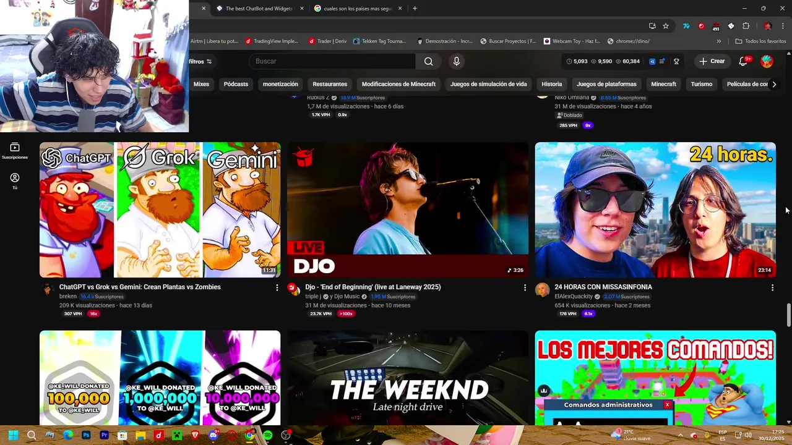This screenshot has height=445, width=792.
Task: Open the white dice-shaped extension icon
Action: click(x=731, y=26)
